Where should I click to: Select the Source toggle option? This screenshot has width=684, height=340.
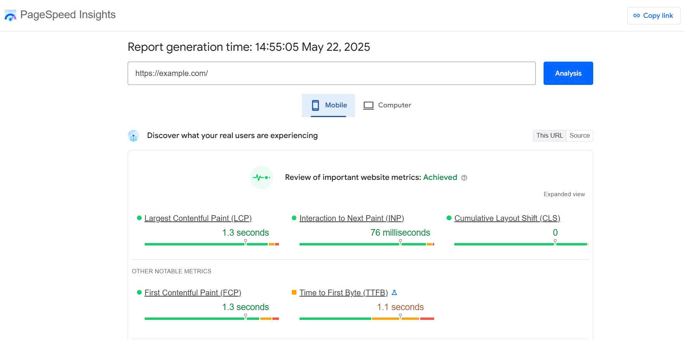[x=580, y=136]
